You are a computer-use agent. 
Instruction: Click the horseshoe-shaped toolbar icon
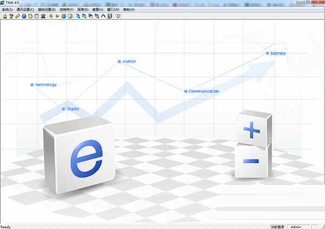click(x=103, y=16)
